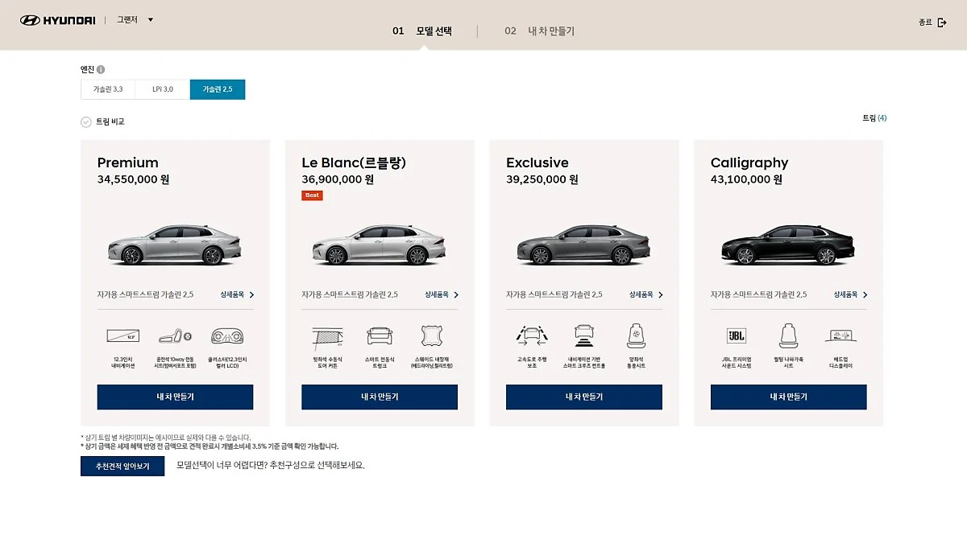
Task: Click 내 차 만들기 under Calligraphy
Action: coord(789,397)
